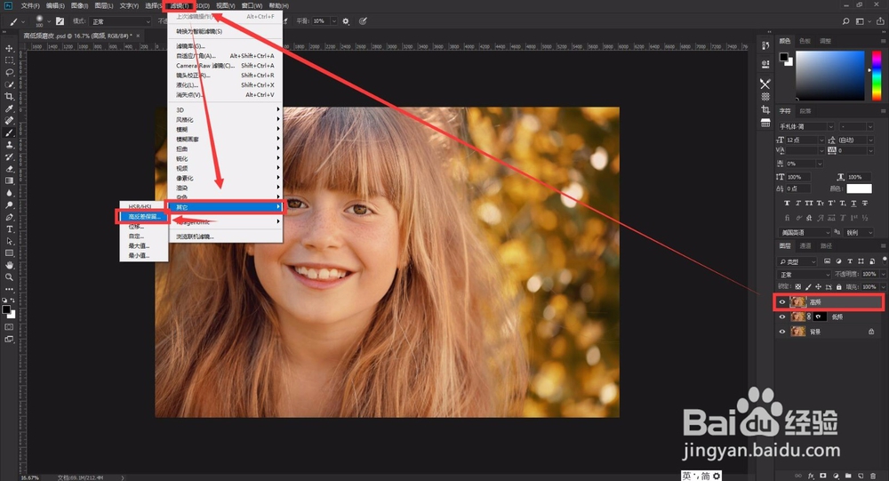Open anti-aliasing 锐利 dropdown
This screenshot has height=481, width=889.
[x=859, y=233]
